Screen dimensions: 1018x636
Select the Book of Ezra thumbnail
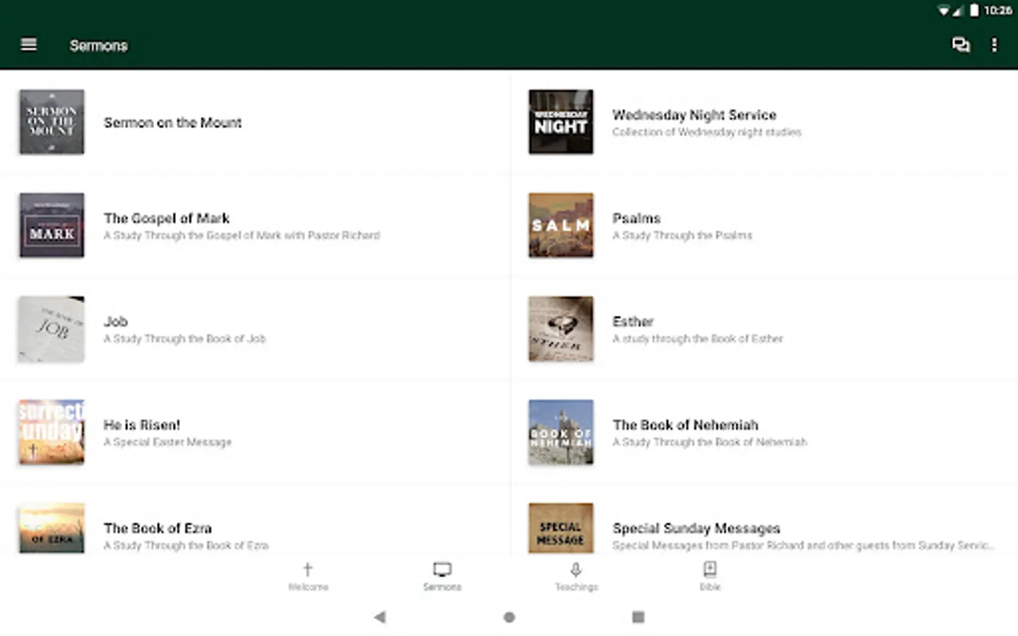click(52, 529)
